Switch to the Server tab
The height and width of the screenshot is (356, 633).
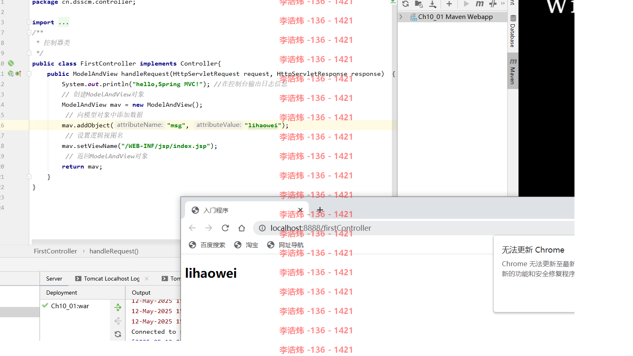(54, 279)
